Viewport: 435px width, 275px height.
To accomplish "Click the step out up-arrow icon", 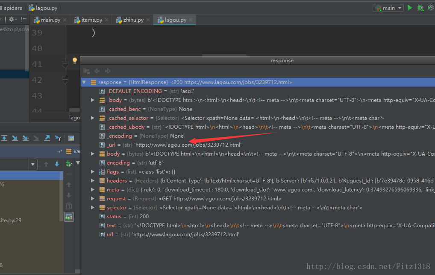I will (x=47, y=138).
